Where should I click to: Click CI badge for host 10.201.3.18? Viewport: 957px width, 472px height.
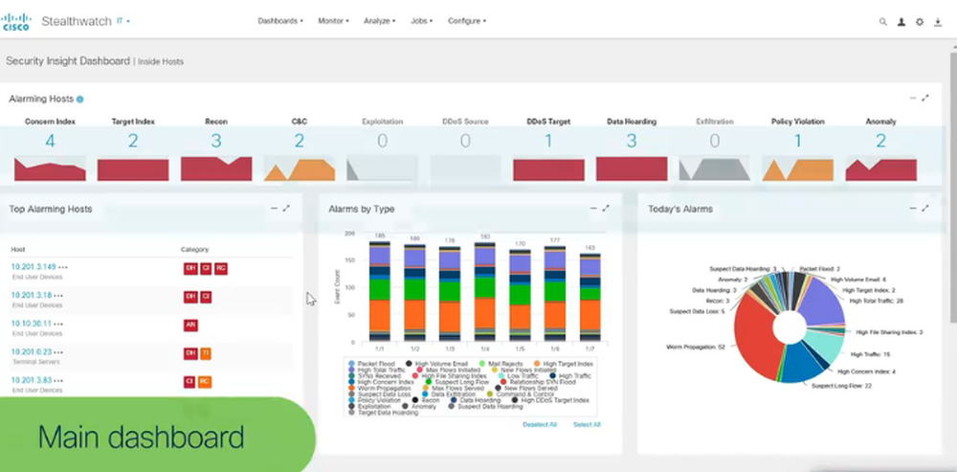pyautogui.click(x=206, y=297)
